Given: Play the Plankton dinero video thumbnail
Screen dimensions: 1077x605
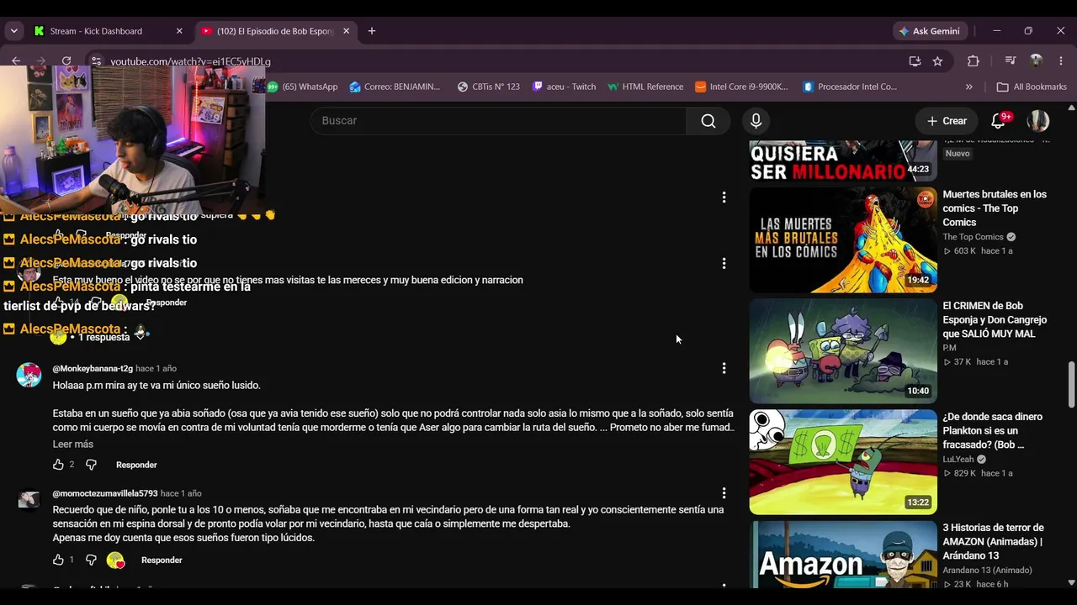Looking at the screenshot, I should (843, 462).
